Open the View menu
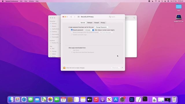 (26, 1)
